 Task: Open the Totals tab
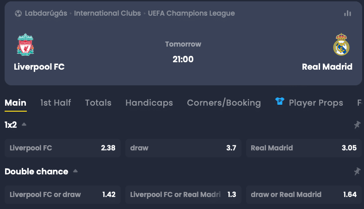(x=98, y=103)
